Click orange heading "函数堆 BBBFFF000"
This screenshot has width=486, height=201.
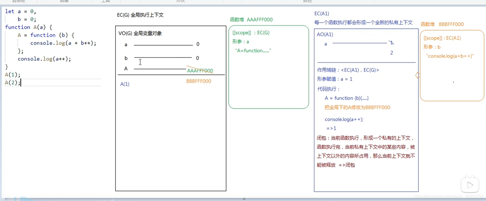(442, 24)
